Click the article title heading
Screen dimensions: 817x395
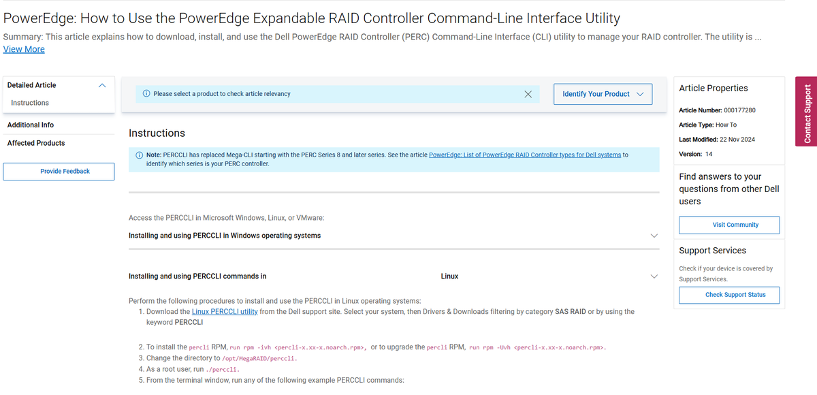(312, 18)
